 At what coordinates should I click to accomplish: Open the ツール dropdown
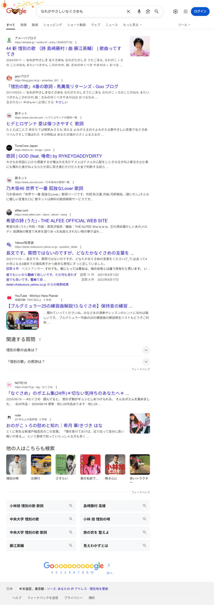184,25
